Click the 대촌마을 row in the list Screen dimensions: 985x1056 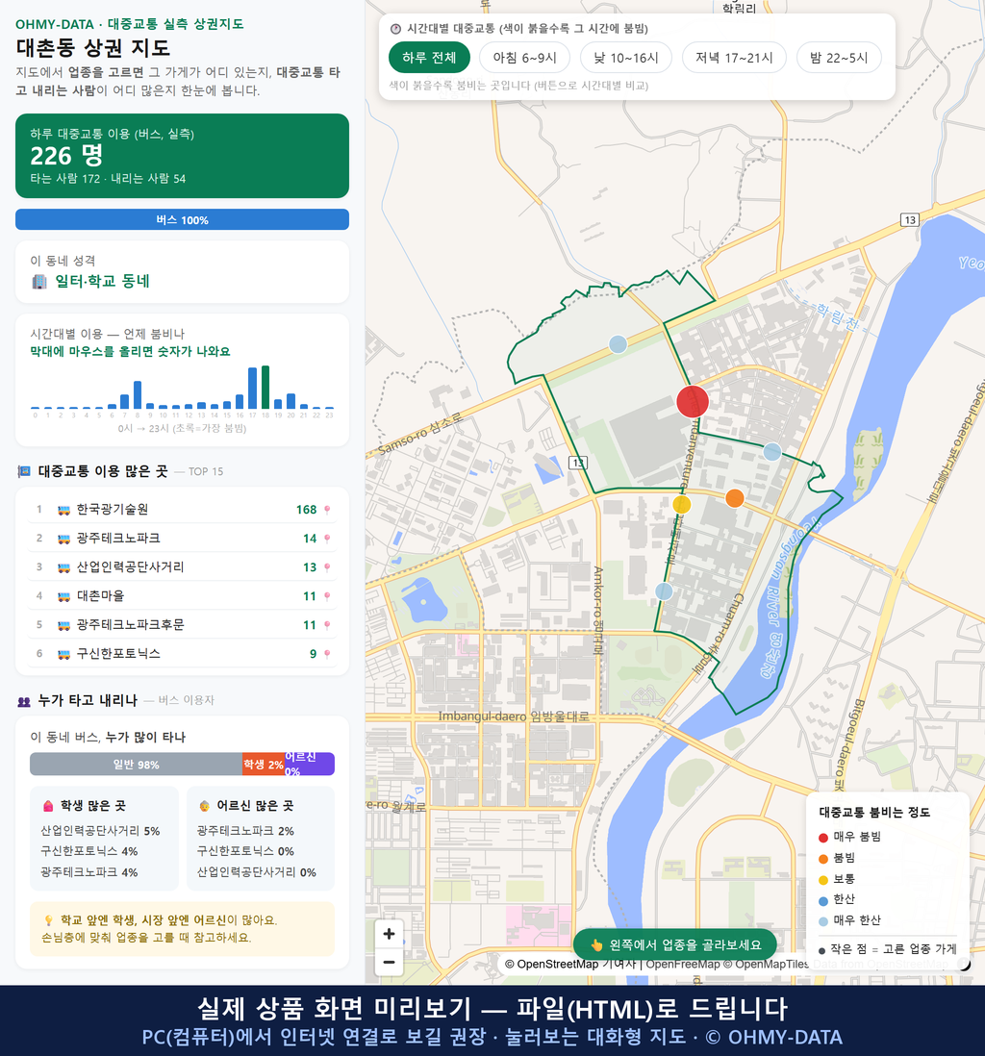pyautogui.click(x=182, y=596)
